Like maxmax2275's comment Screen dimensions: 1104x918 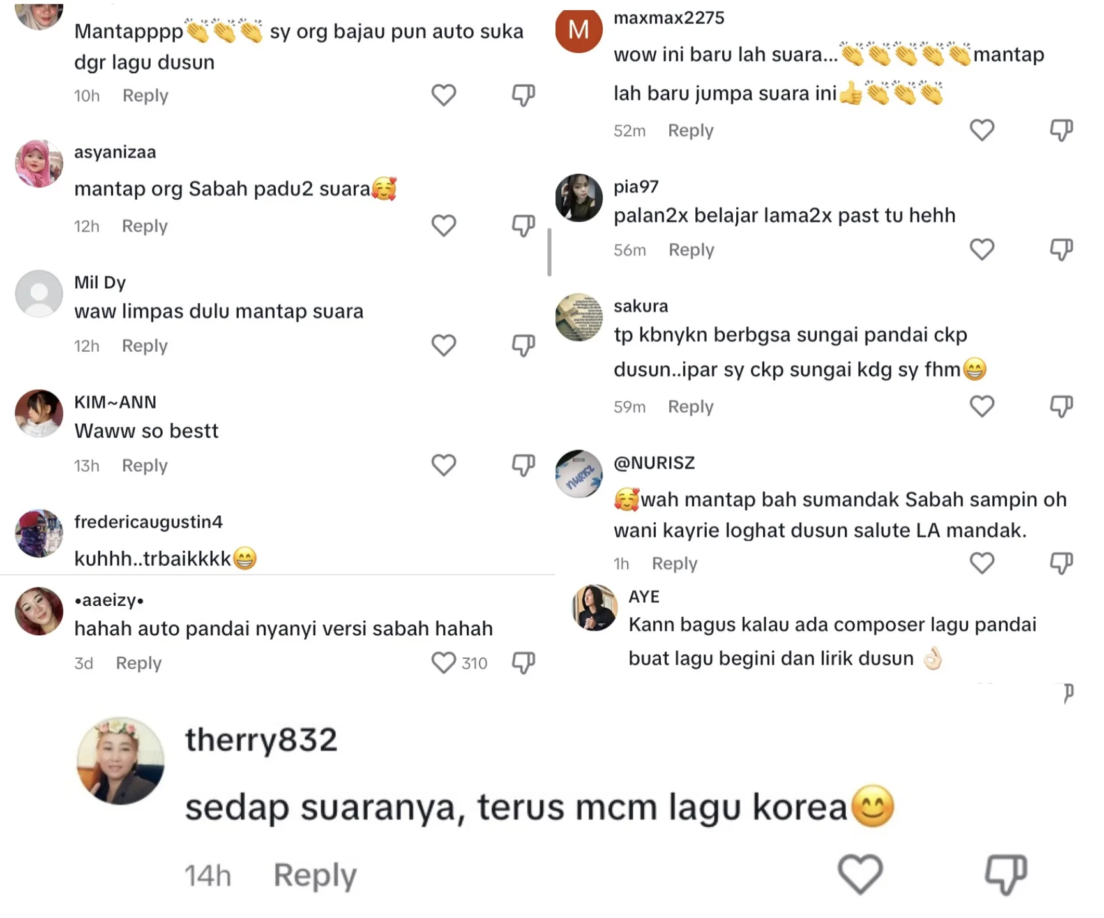coord(981,130)
